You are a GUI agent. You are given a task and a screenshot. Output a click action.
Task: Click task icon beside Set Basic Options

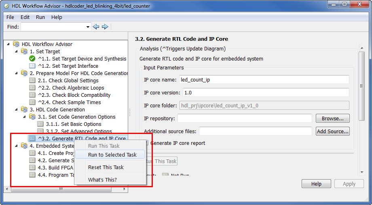(x=40, y=124)
